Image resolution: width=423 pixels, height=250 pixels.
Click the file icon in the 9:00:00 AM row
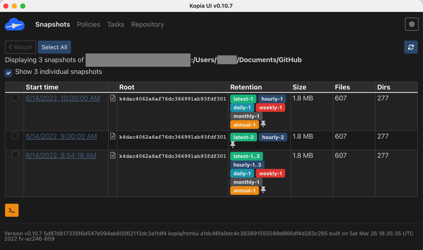[x=113, y=136]
